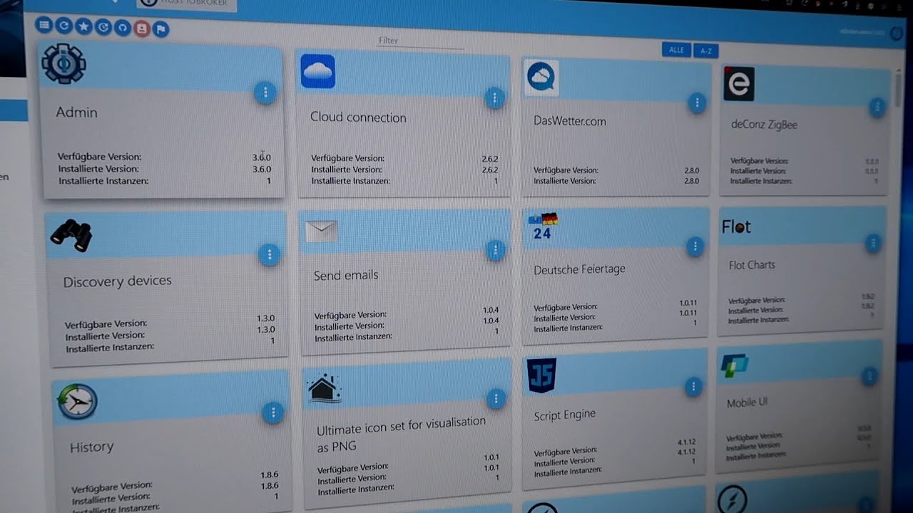The image size is (913, 513).
Task: Click the "Cloud connection" adapter title
Action: [x=358, y=118]
